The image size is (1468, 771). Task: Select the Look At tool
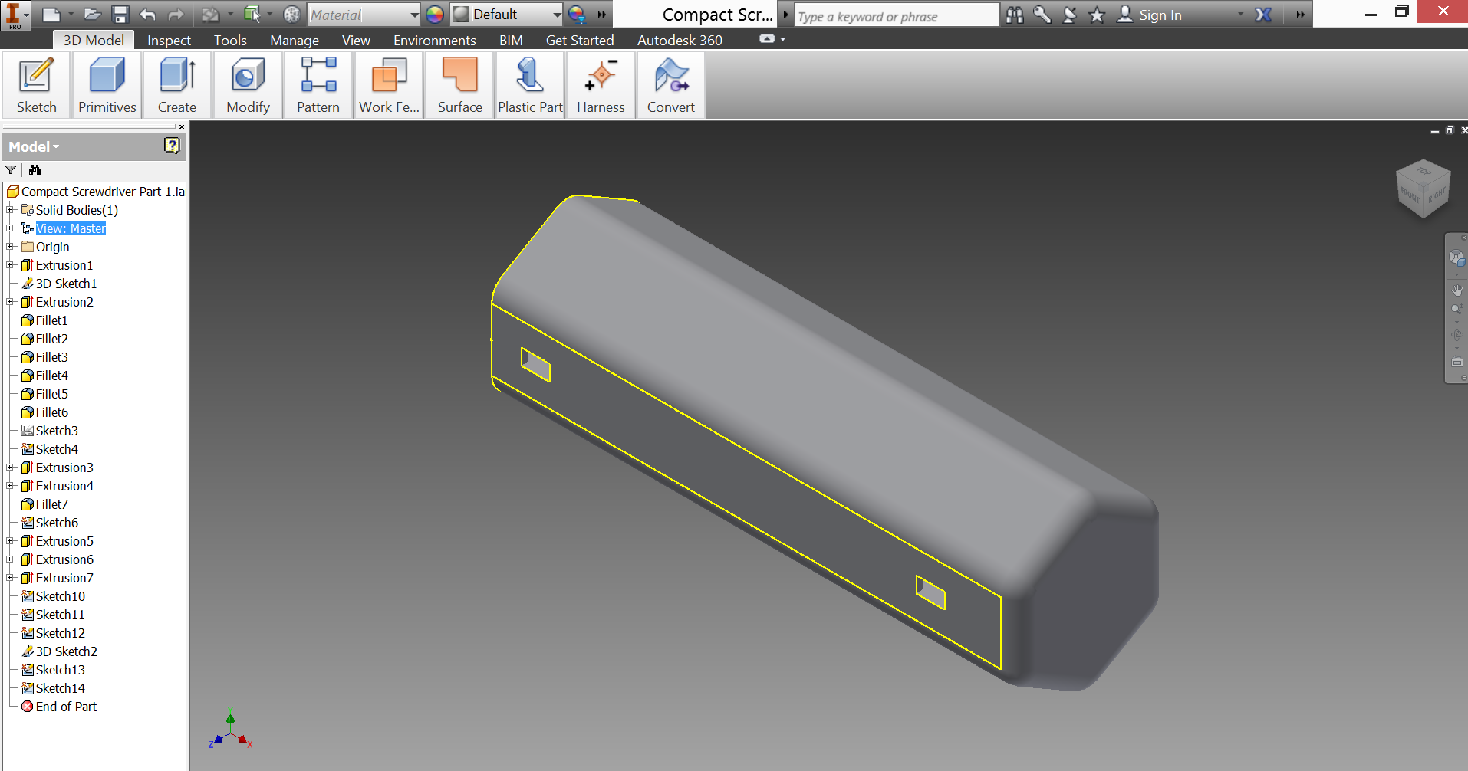tap(1456, 362)
